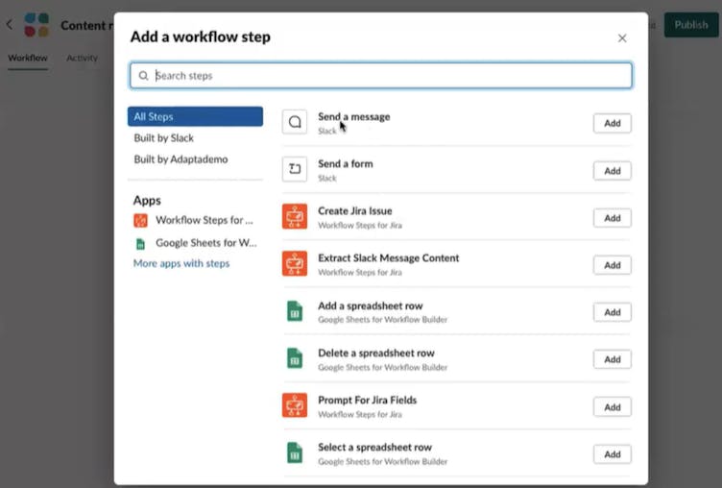
Task: Add the Add a spreadsheet row step
Action: pyautogui.click(x=612, y=312)
